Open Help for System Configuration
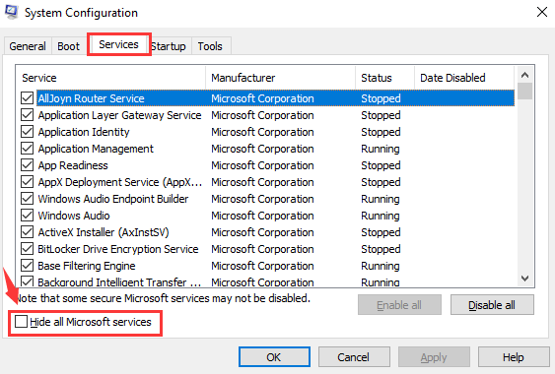 click(514, 357)
